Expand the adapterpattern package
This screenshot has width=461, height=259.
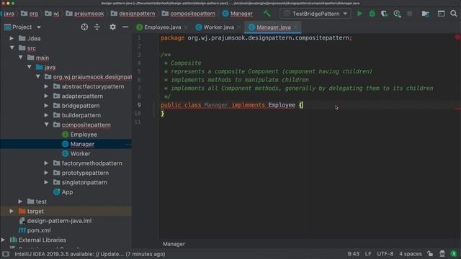point(46,96)
